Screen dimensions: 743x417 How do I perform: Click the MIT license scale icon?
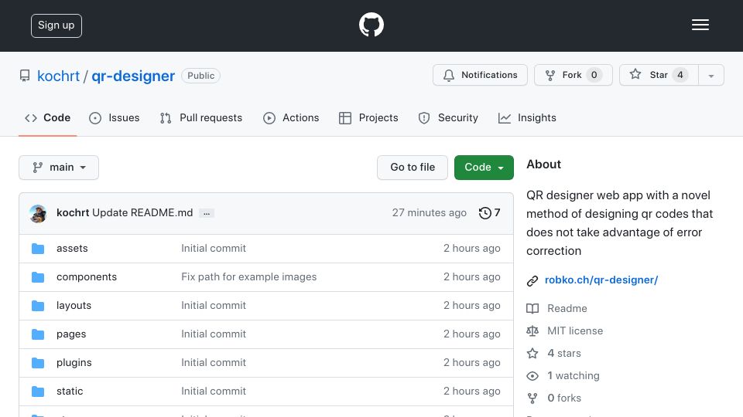532,331
